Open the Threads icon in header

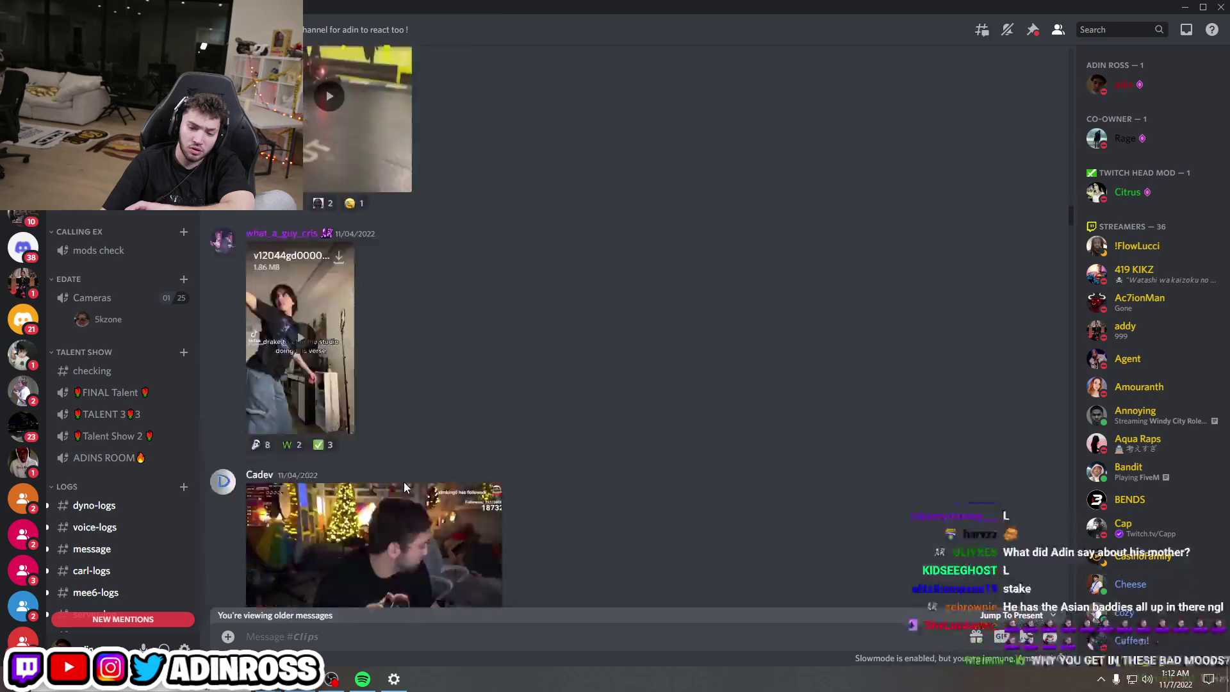(981, 29)
